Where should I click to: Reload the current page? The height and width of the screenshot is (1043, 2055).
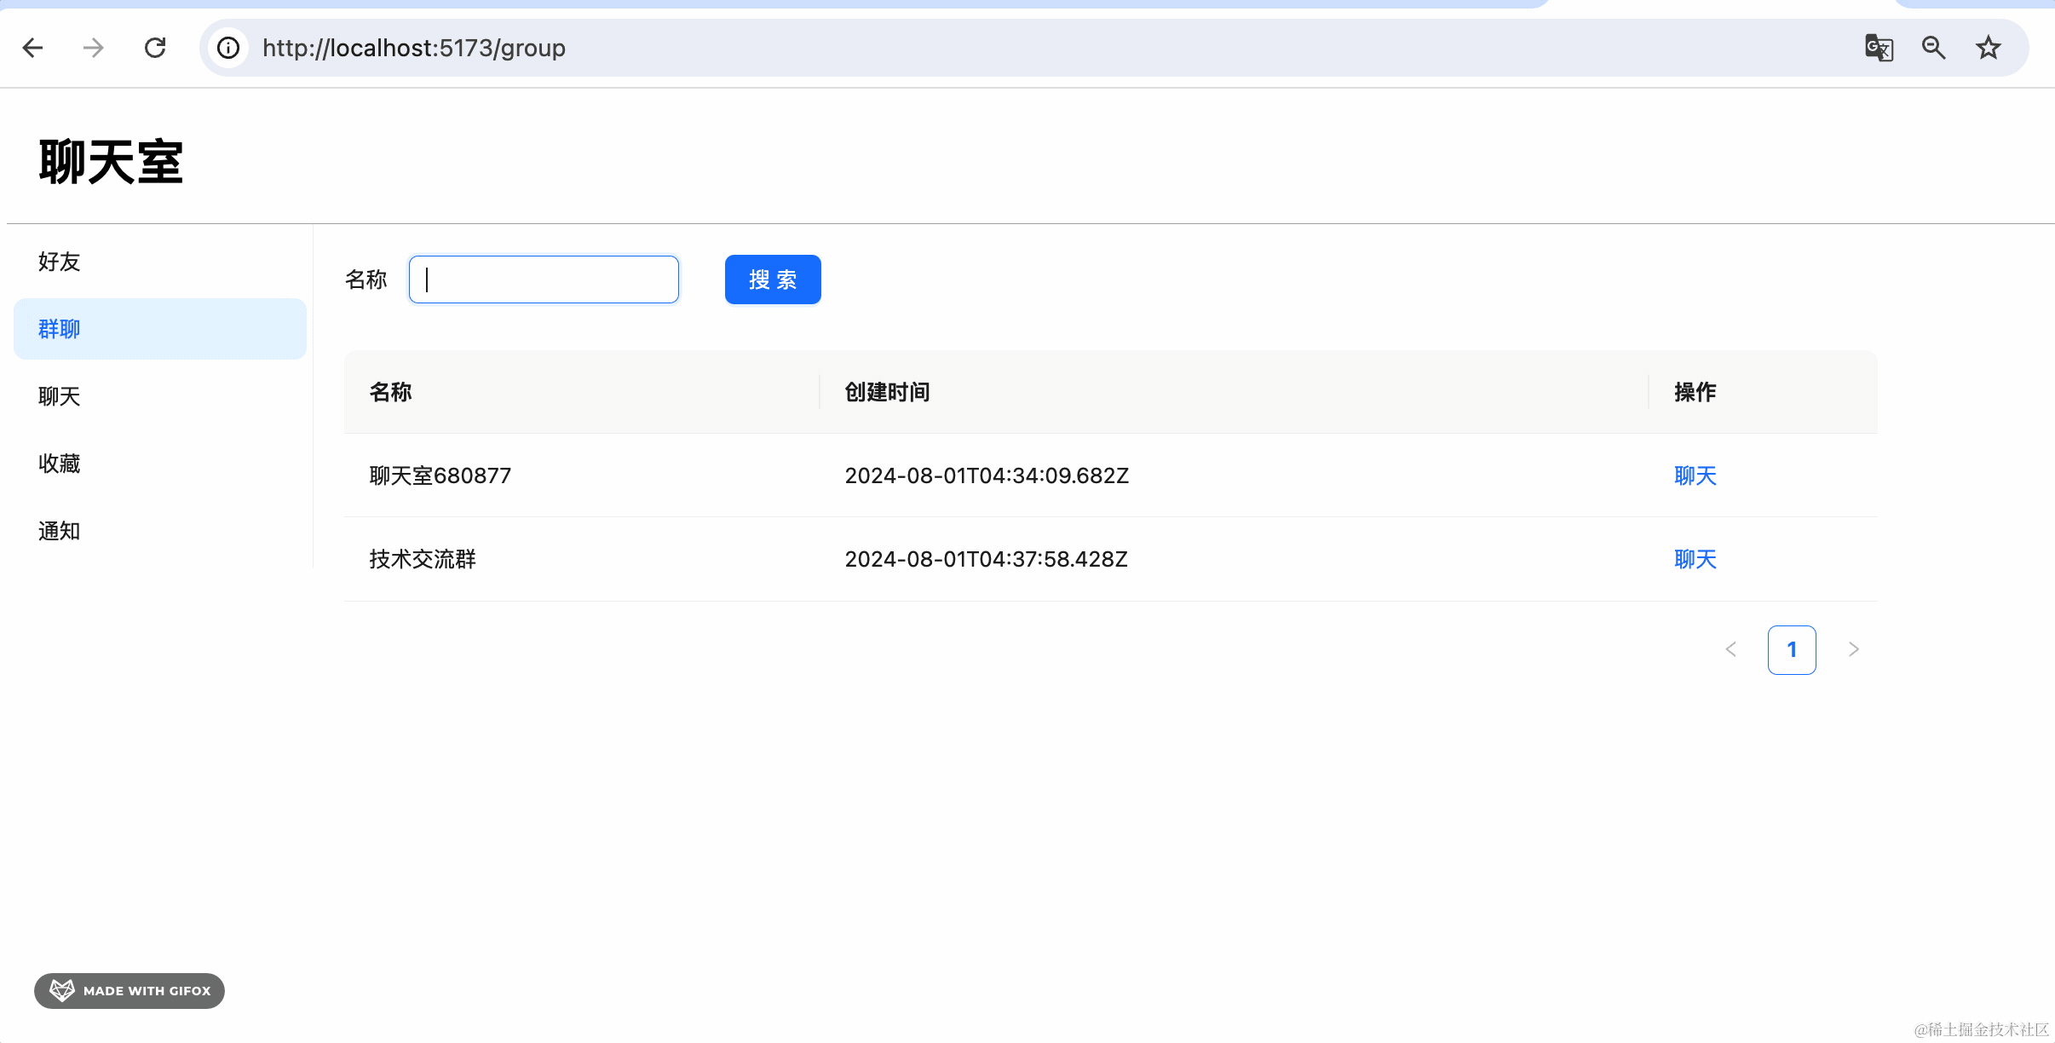point(155,48)
